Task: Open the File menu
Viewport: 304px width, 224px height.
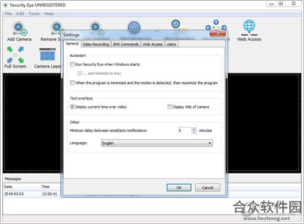Action: (8, 14)
